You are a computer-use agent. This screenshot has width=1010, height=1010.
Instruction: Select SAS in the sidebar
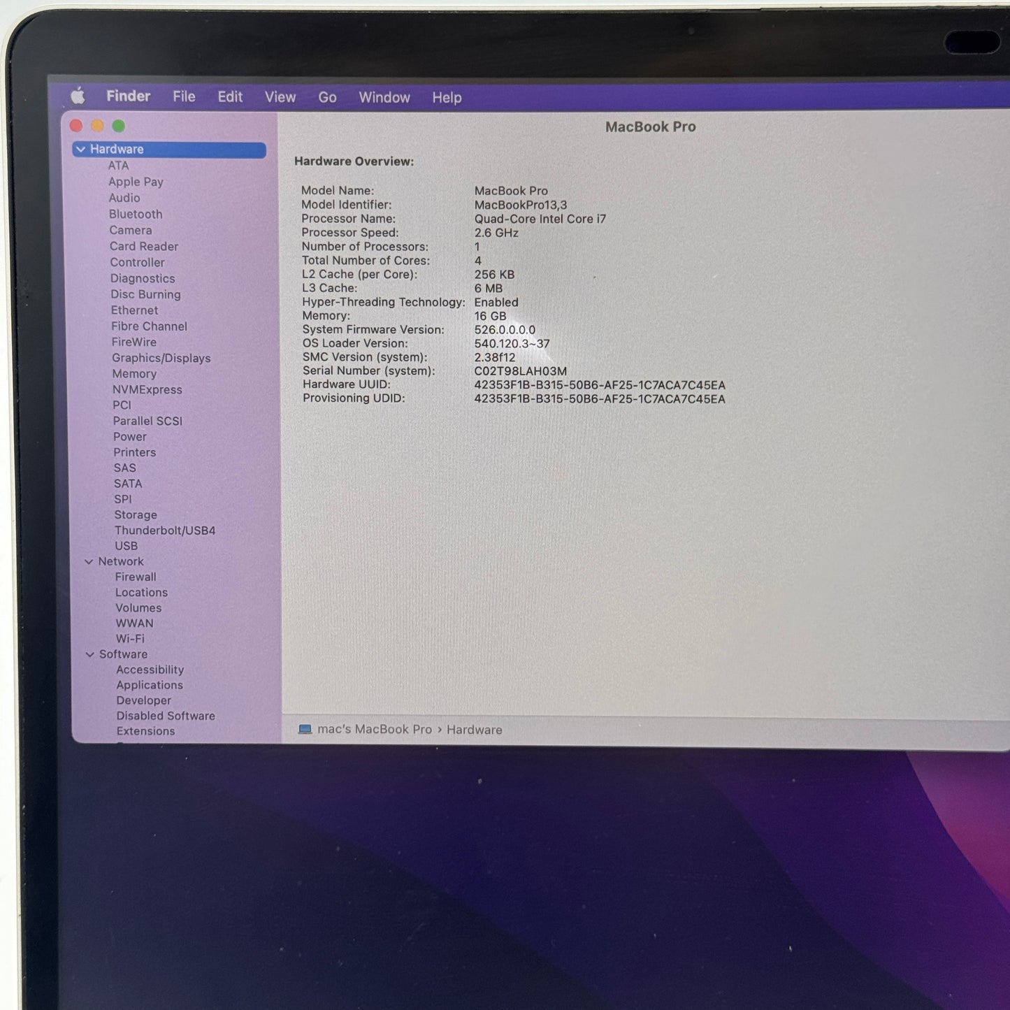click(x=125, y=468)
